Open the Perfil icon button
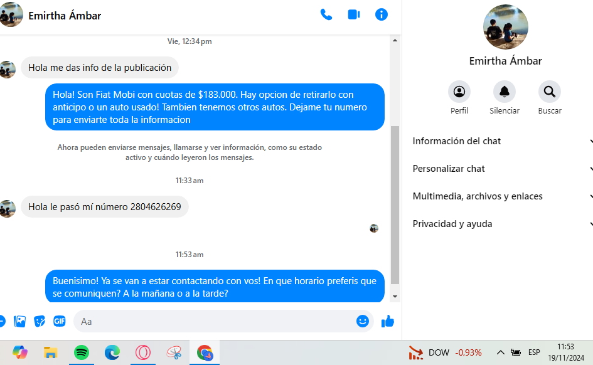This screenshot has width=593, height=365. click(459, 92)
